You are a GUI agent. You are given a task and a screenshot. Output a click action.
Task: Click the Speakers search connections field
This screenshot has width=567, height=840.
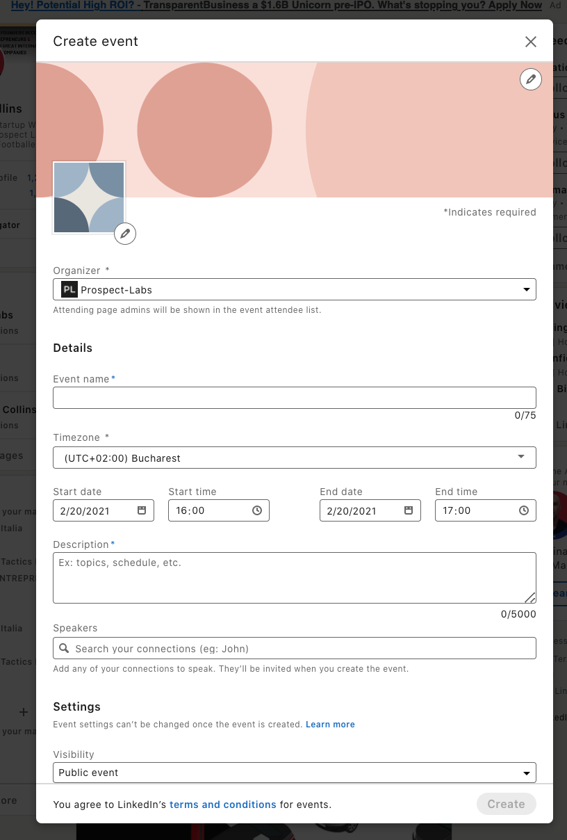[x=295, y=648]
